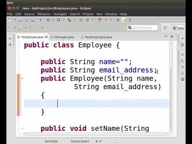Click the New Java Class icon

click(x=88, y=20)
